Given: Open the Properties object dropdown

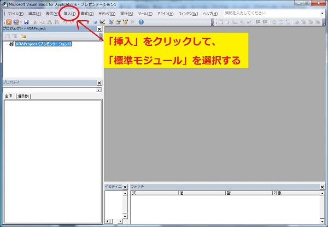Looking at the screenshot, I should point(98,90).
